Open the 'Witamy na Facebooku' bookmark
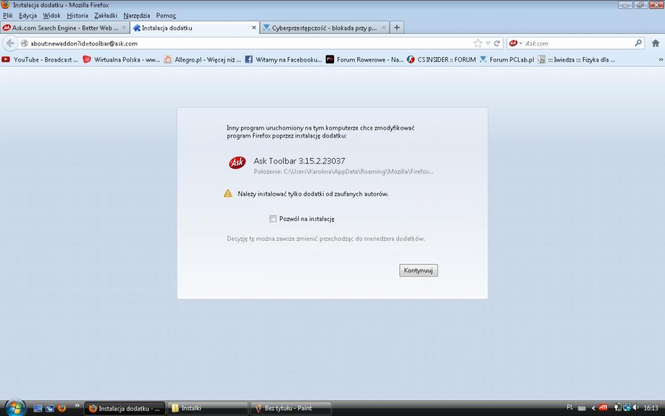The height and width of the screenshot is (416, 665). (283, 59)
